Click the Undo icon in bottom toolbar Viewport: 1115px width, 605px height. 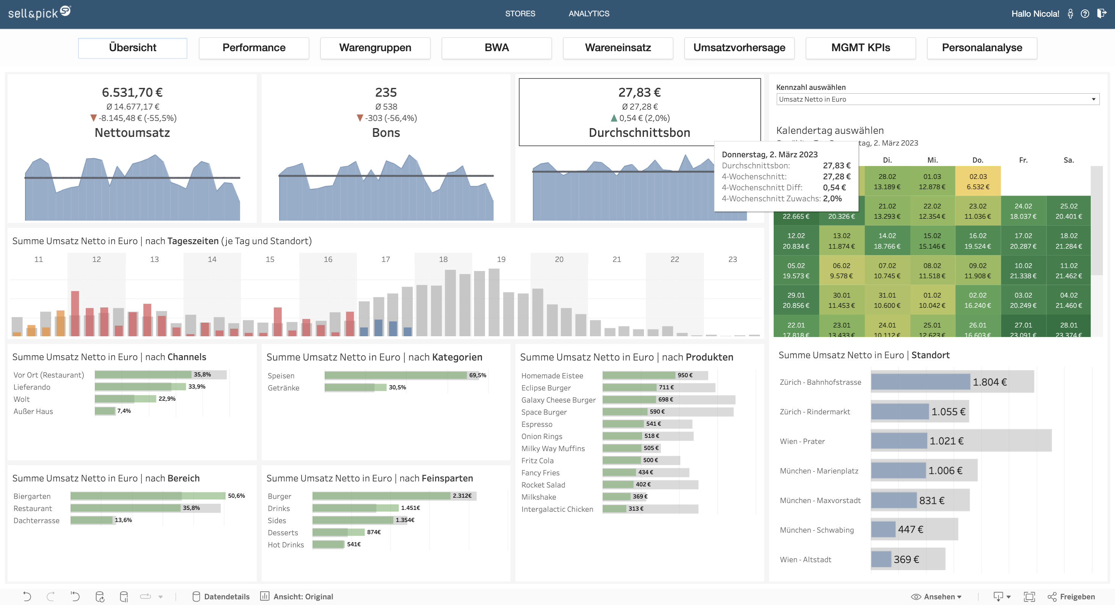coord(27,596)
